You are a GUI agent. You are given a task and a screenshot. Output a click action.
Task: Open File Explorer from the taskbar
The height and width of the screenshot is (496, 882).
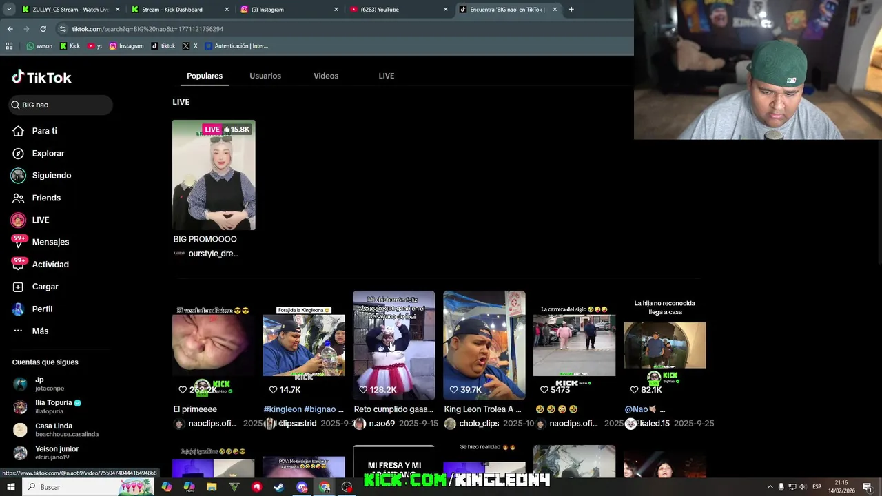[212, 487]
